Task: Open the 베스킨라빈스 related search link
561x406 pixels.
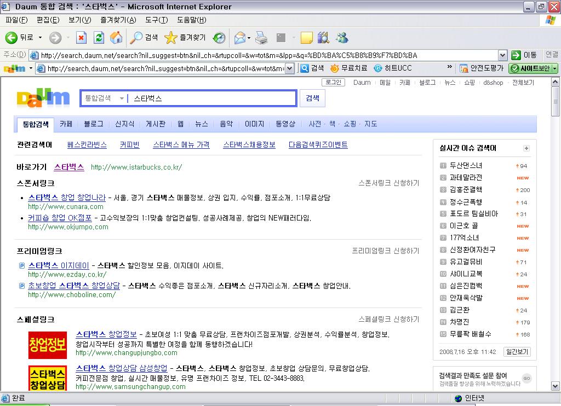Action: [x=87, y=145]
